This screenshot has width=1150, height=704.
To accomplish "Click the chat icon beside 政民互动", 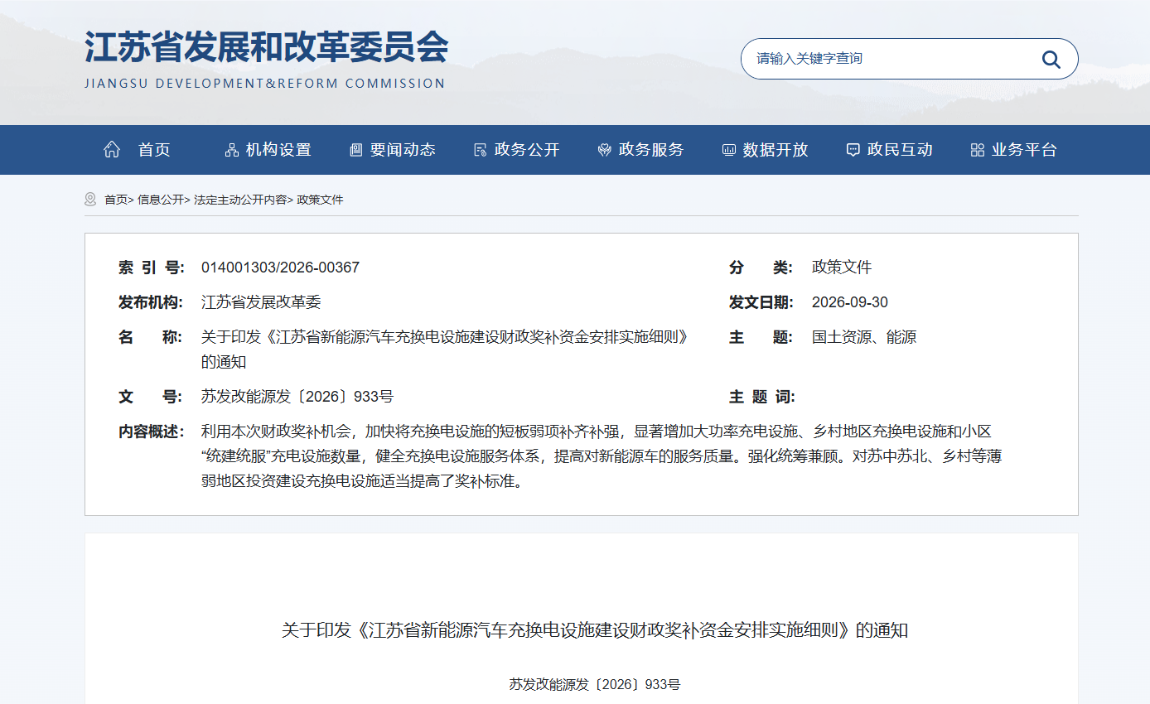I will (853, 150).
